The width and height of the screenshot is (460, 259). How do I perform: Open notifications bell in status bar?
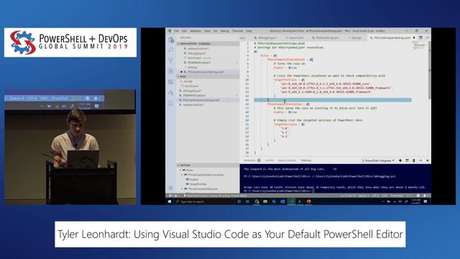coord(425,196)
